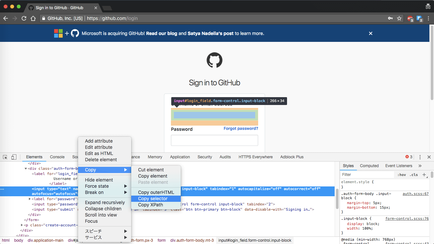Click the plus icon to add a style rule
The height and width of the screenshot is (244, 434).
[x=424, y=175]
